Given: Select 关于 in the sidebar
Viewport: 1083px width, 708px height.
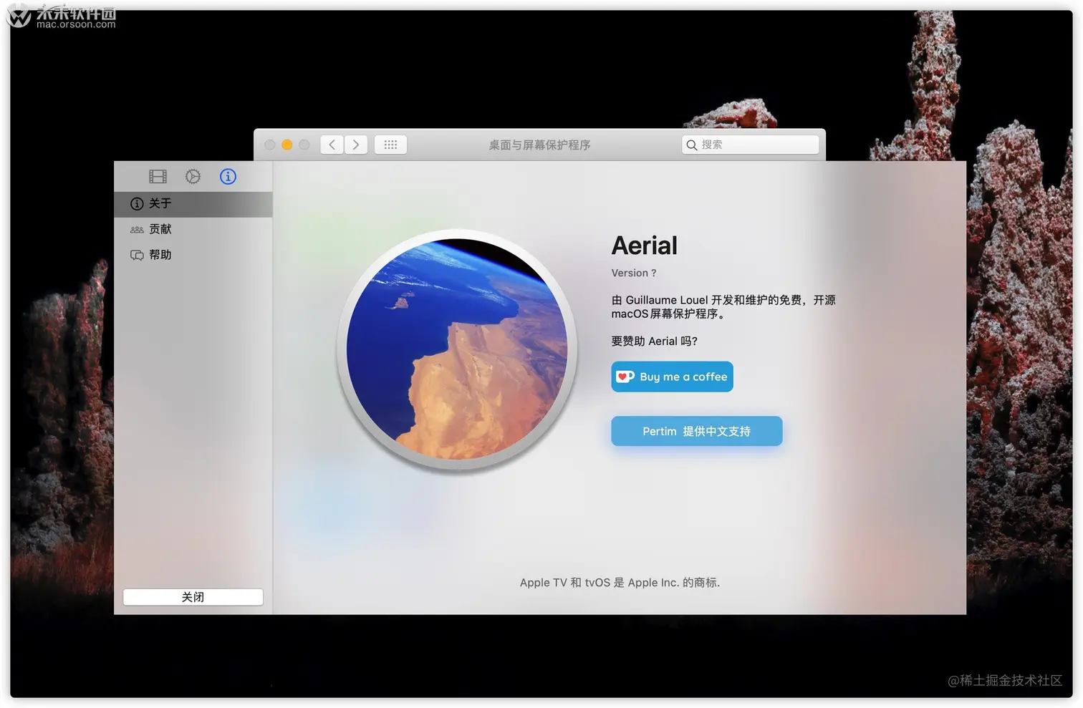Looking at the screenshot, I should coord(193,204).
